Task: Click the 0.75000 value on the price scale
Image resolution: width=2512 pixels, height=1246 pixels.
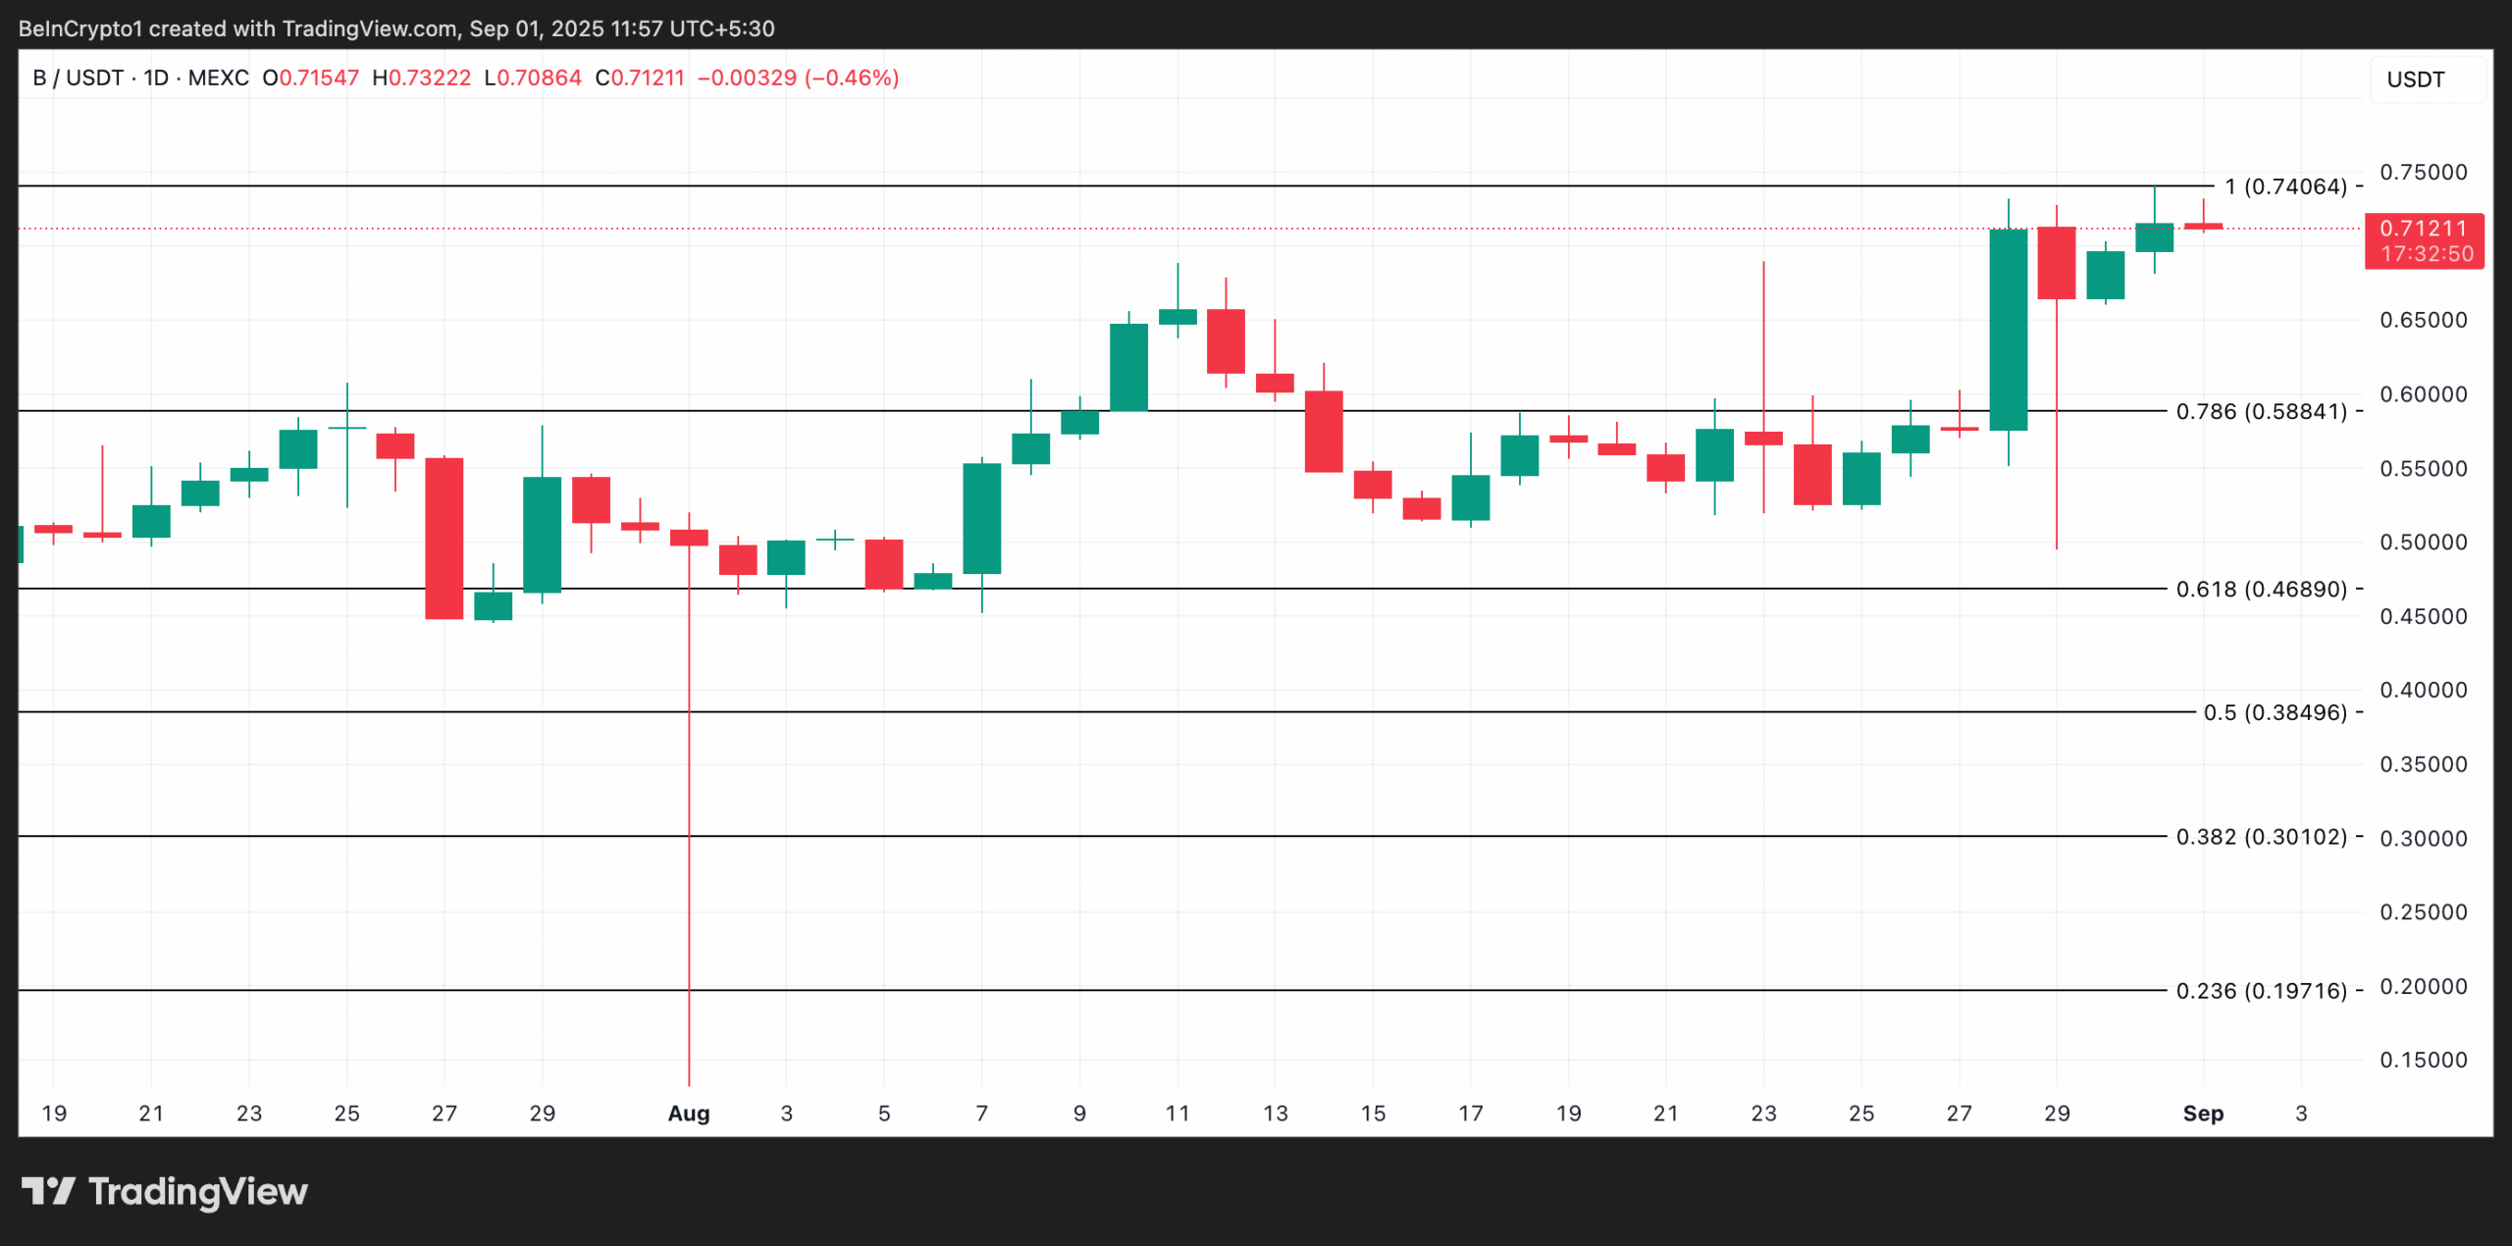Action: [x=2424, y=172]
